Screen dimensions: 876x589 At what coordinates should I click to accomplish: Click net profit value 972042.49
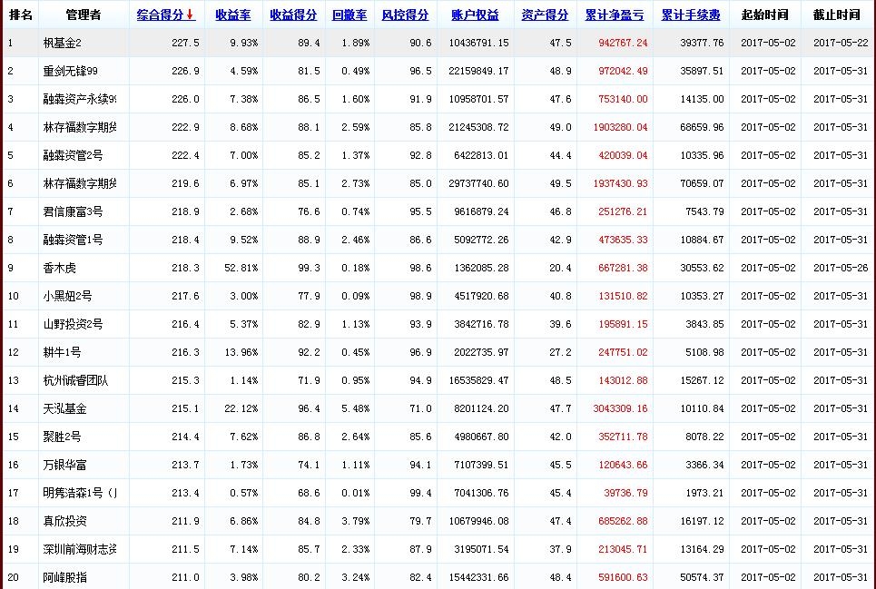(x=623, y=71)
